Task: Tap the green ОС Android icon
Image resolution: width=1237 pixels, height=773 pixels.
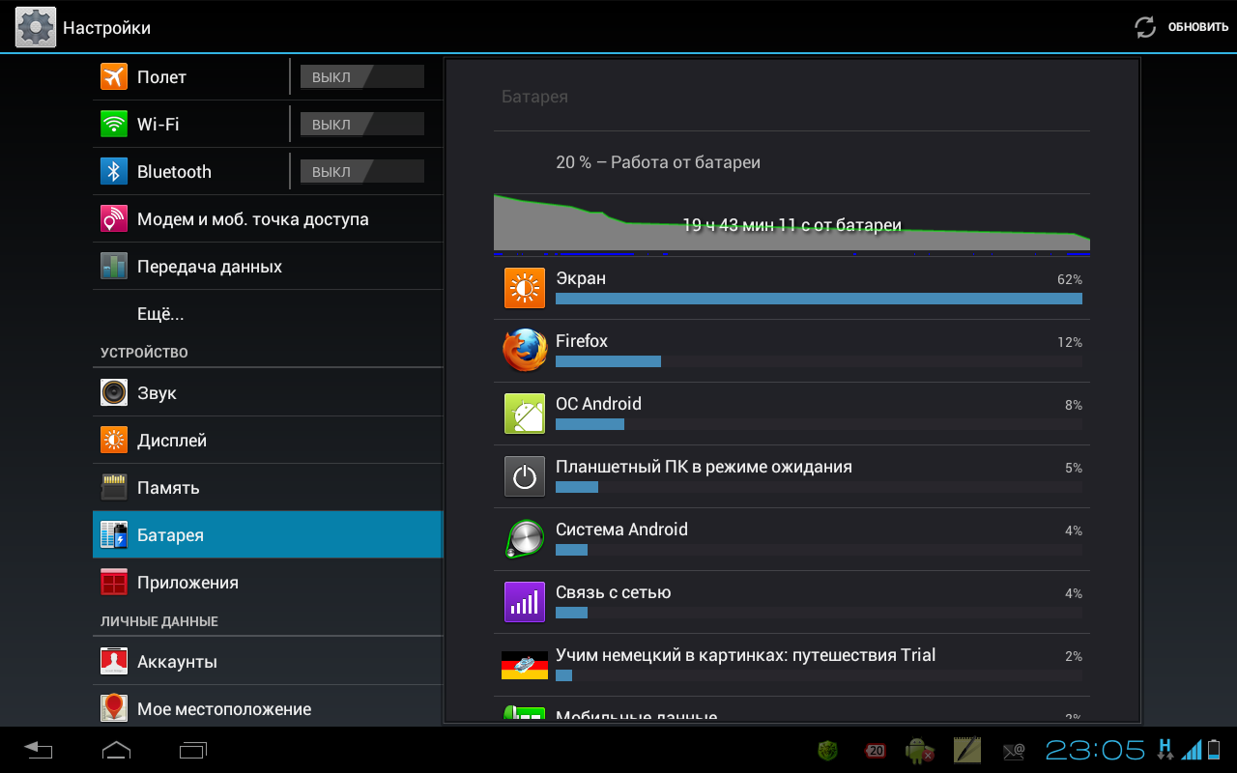Action: tap(525, 414)
